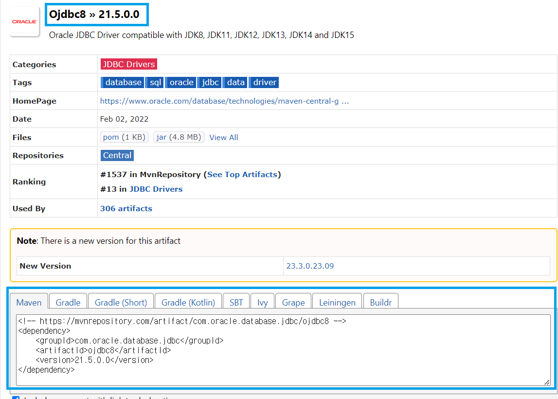The height and width of the screenshot is (399, 558).
Task: Click the Oracle JDBC Driver description text
Action: point(201,35)
